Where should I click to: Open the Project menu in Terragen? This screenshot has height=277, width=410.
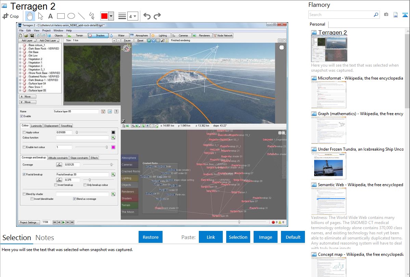[46, 30]
